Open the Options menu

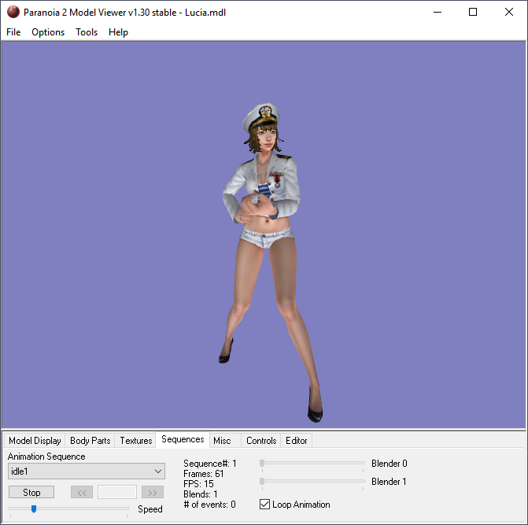click(x=48, y=32)
